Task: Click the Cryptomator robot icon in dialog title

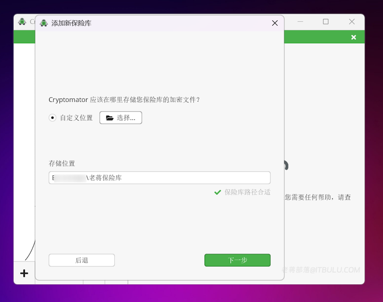Action: point(44,23)
